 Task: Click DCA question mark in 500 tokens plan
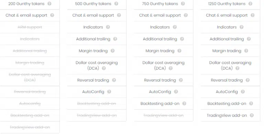tap(104, 68)
